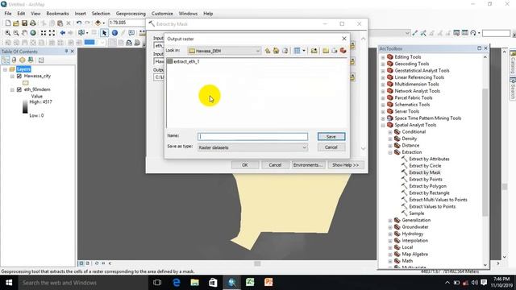
Task: Collapse the Layers group in Table Of Contents
Action: tap(5, 69)
